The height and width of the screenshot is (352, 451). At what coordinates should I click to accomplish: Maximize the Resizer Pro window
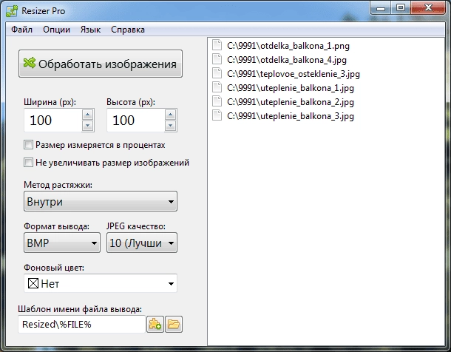tap(401, 7)
